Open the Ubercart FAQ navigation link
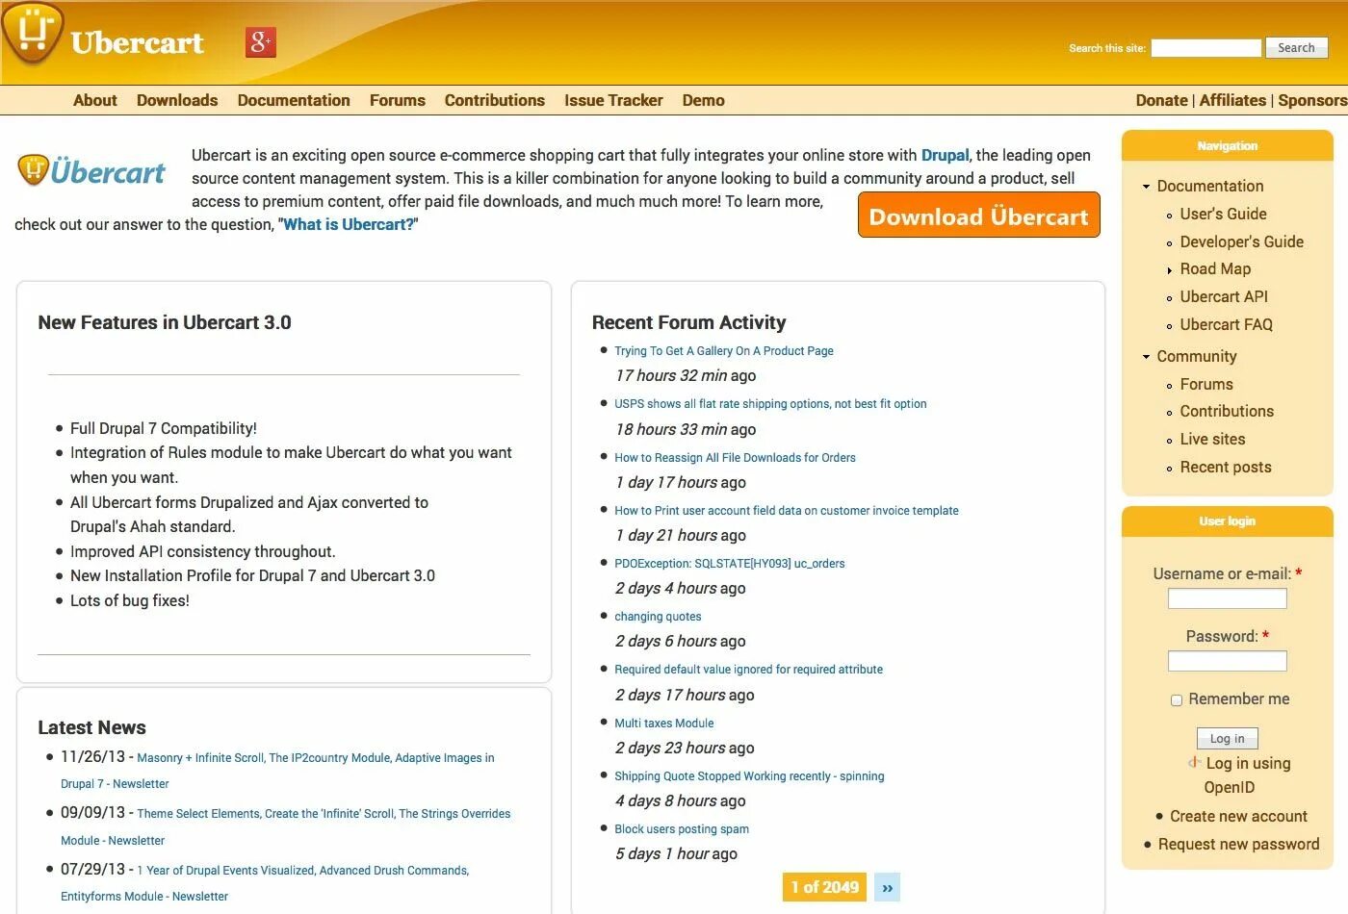Image resolution: width=1348 pixels, height=914 pixels. 1227,324
